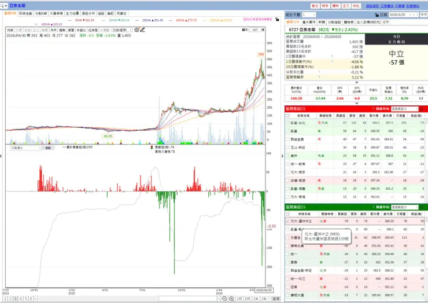Screen dimensions: 428x303
Task: Select the drawing pencil tool
Action: [x=142, y=29]
